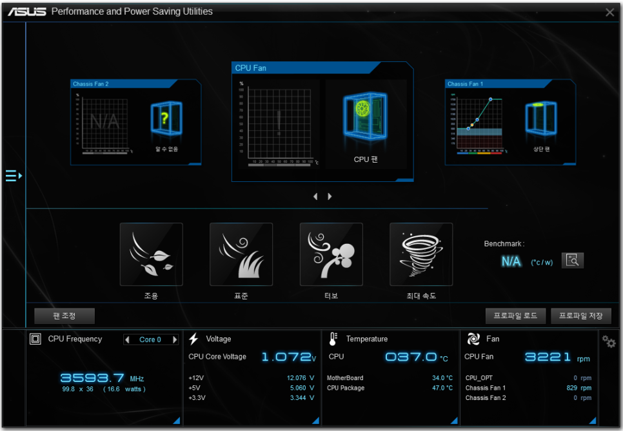This screenshot has height=431, width=623.
Task: Open settings gear icon in monitor bar
Action: pos(608,341)
